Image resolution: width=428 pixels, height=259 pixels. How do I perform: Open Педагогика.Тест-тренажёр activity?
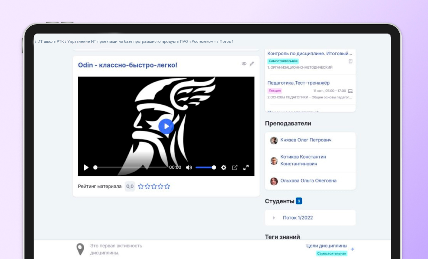point(298,83)
